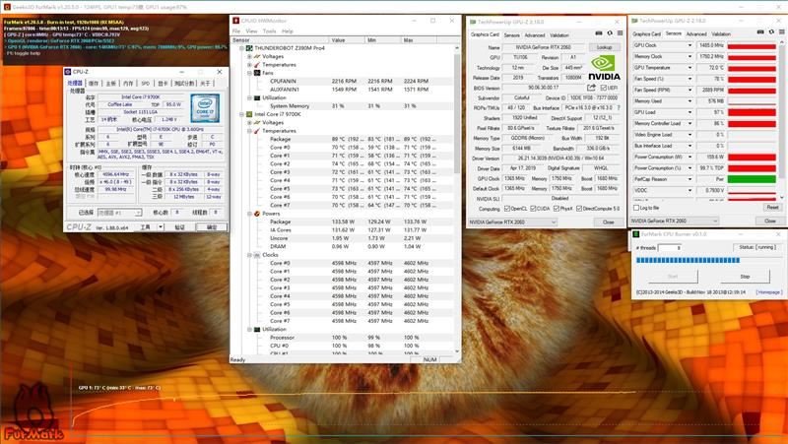Click the Fans node icon in HWMonitor
Viewport: 788px width, 444px height.
click(x=257, y=73)
